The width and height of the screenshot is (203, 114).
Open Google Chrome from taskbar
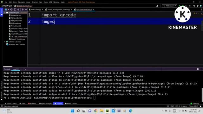(96, 111)
